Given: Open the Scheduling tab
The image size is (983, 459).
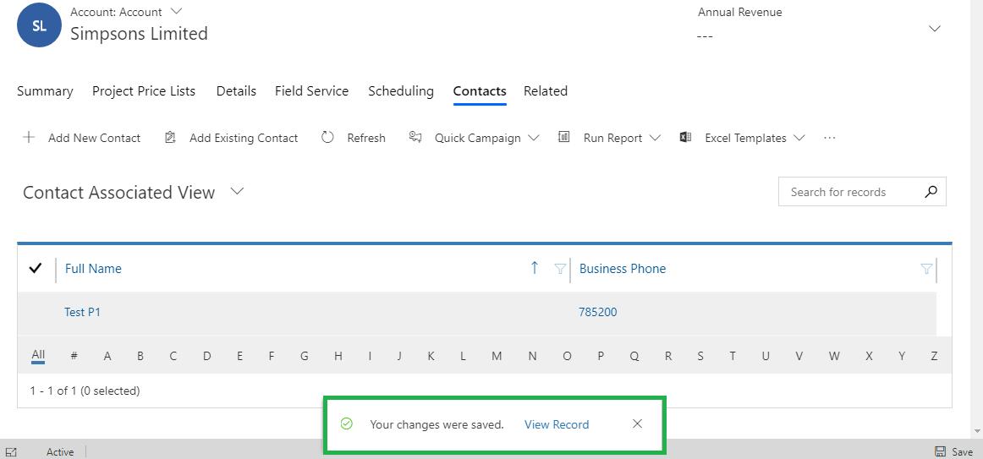Looking at the screenshot, I should point(401,90).
